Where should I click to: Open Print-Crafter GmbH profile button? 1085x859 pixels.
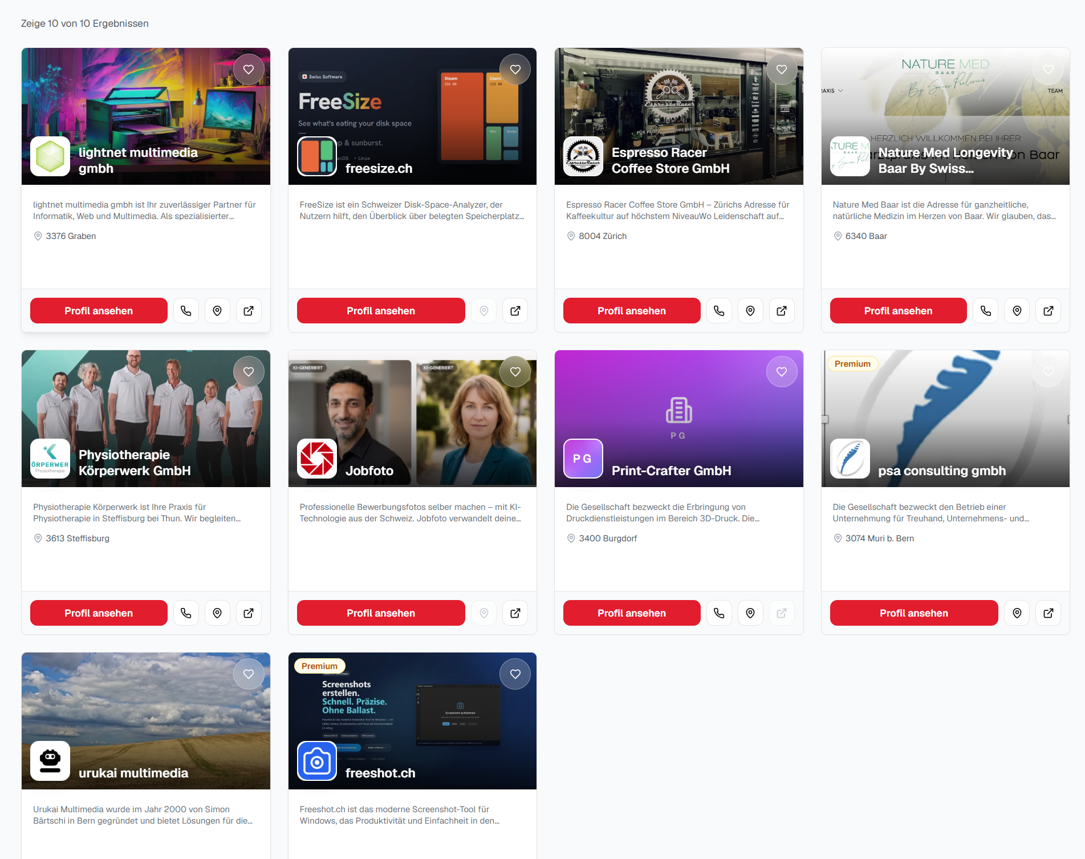click(x=632, y=613)
